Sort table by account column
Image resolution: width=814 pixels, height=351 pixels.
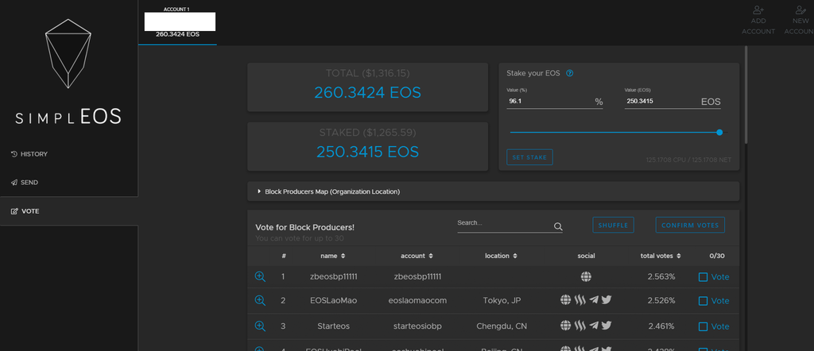417,256
